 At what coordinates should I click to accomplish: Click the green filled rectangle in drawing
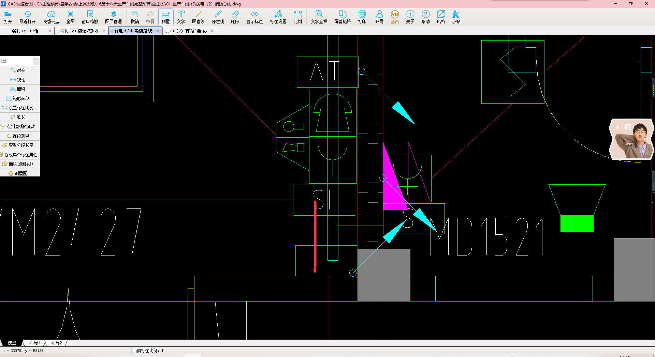coord(577,223)
